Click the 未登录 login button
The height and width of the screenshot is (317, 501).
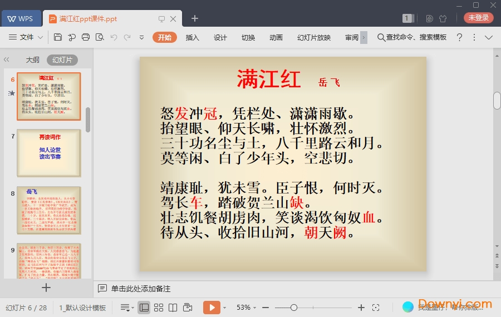(x=478, y=18)
